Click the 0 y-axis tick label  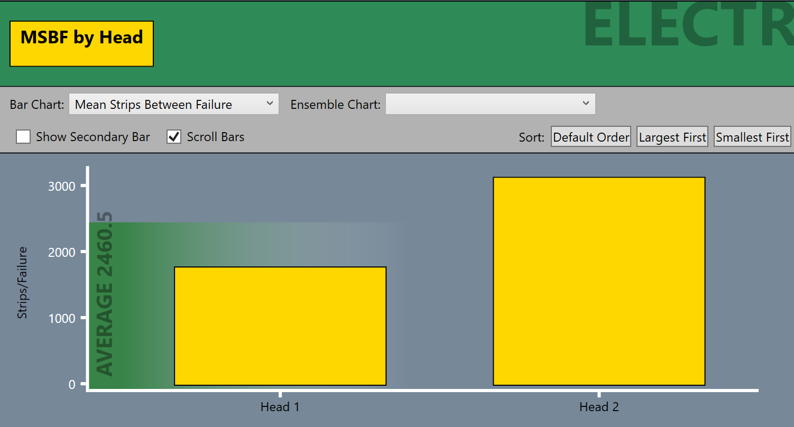(71, 384)
